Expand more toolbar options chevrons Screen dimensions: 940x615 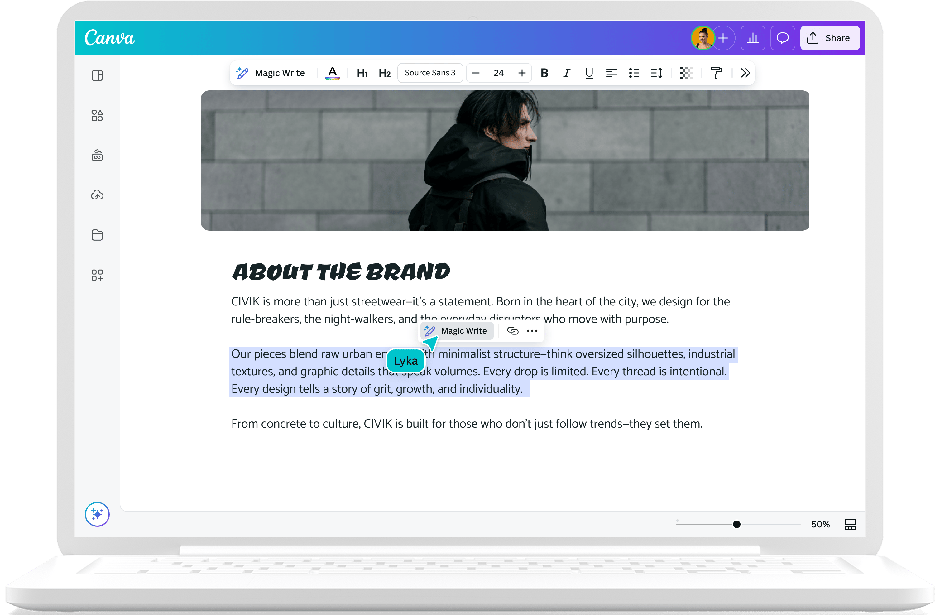(x=745, y=73)
